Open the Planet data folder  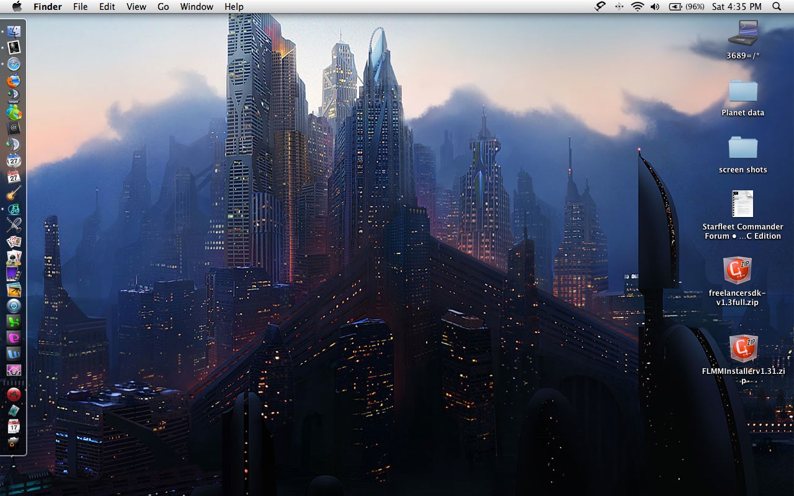pos(743,91)
